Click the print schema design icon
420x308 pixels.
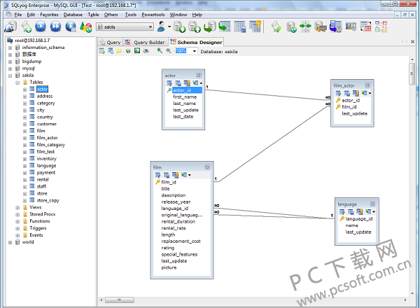(x=146, y=50)
